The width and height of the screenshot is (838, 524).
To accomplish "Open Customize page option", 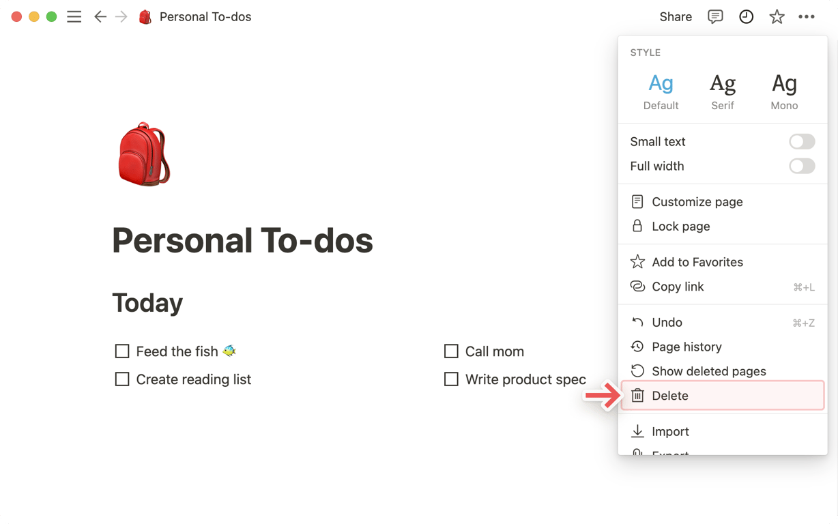I will 723,202.
